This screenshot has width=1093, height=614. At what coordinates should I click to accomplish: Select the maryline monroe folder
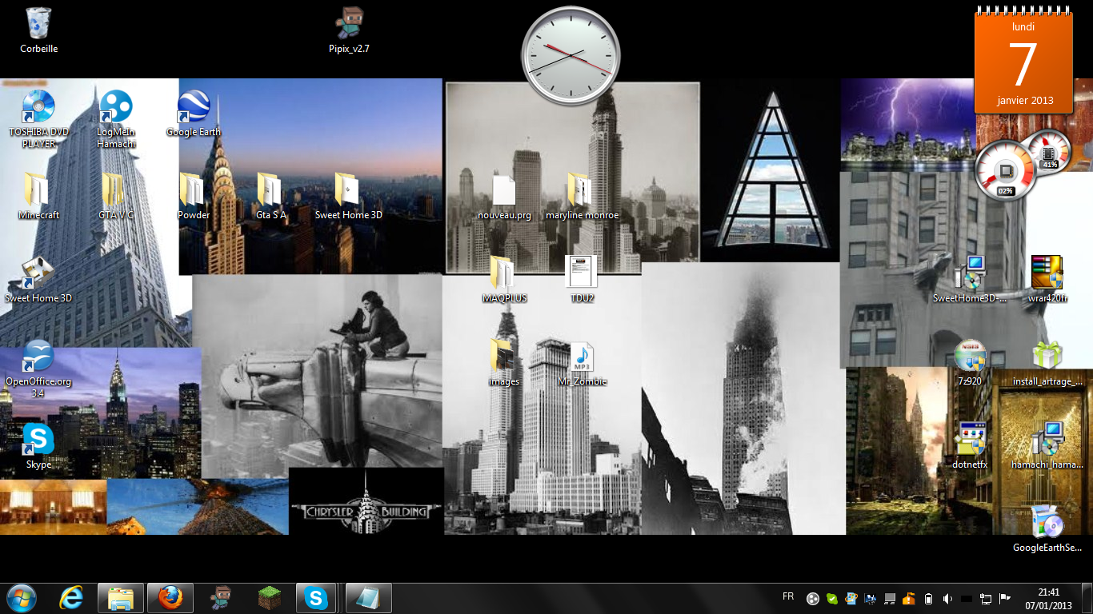(x=582, y=197)
